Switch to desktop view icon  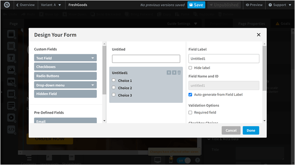157,160
